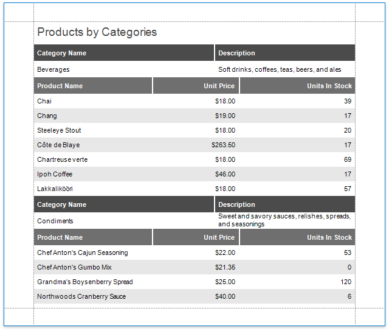Select Northwoods Cranberry Sauce product name
The height and width of the screenshot is (331, 389).
point(81,296)
